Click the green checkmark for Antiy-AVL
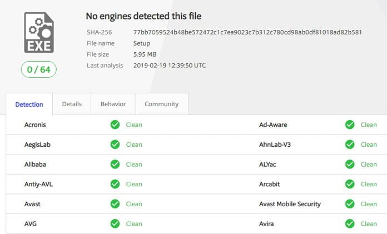 [x=115, y=184]
